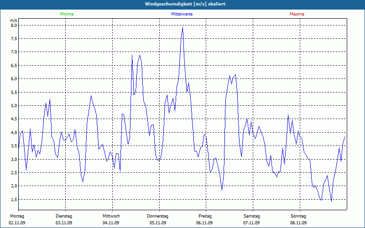Click the green Minima legend label
Image resolution: width=365 pixels, height=228 pixels.
click(x=67, y=14)
